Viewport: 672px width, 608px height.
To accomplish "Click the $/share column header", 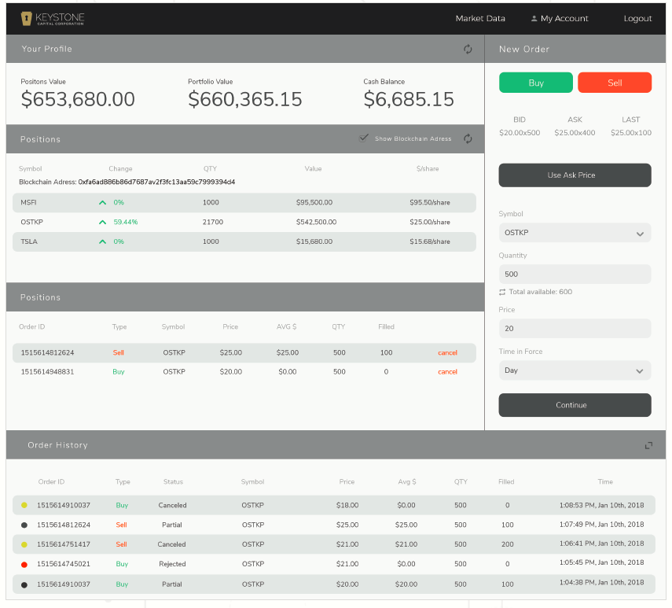I will pyautogui.click(x=428, y=169).
